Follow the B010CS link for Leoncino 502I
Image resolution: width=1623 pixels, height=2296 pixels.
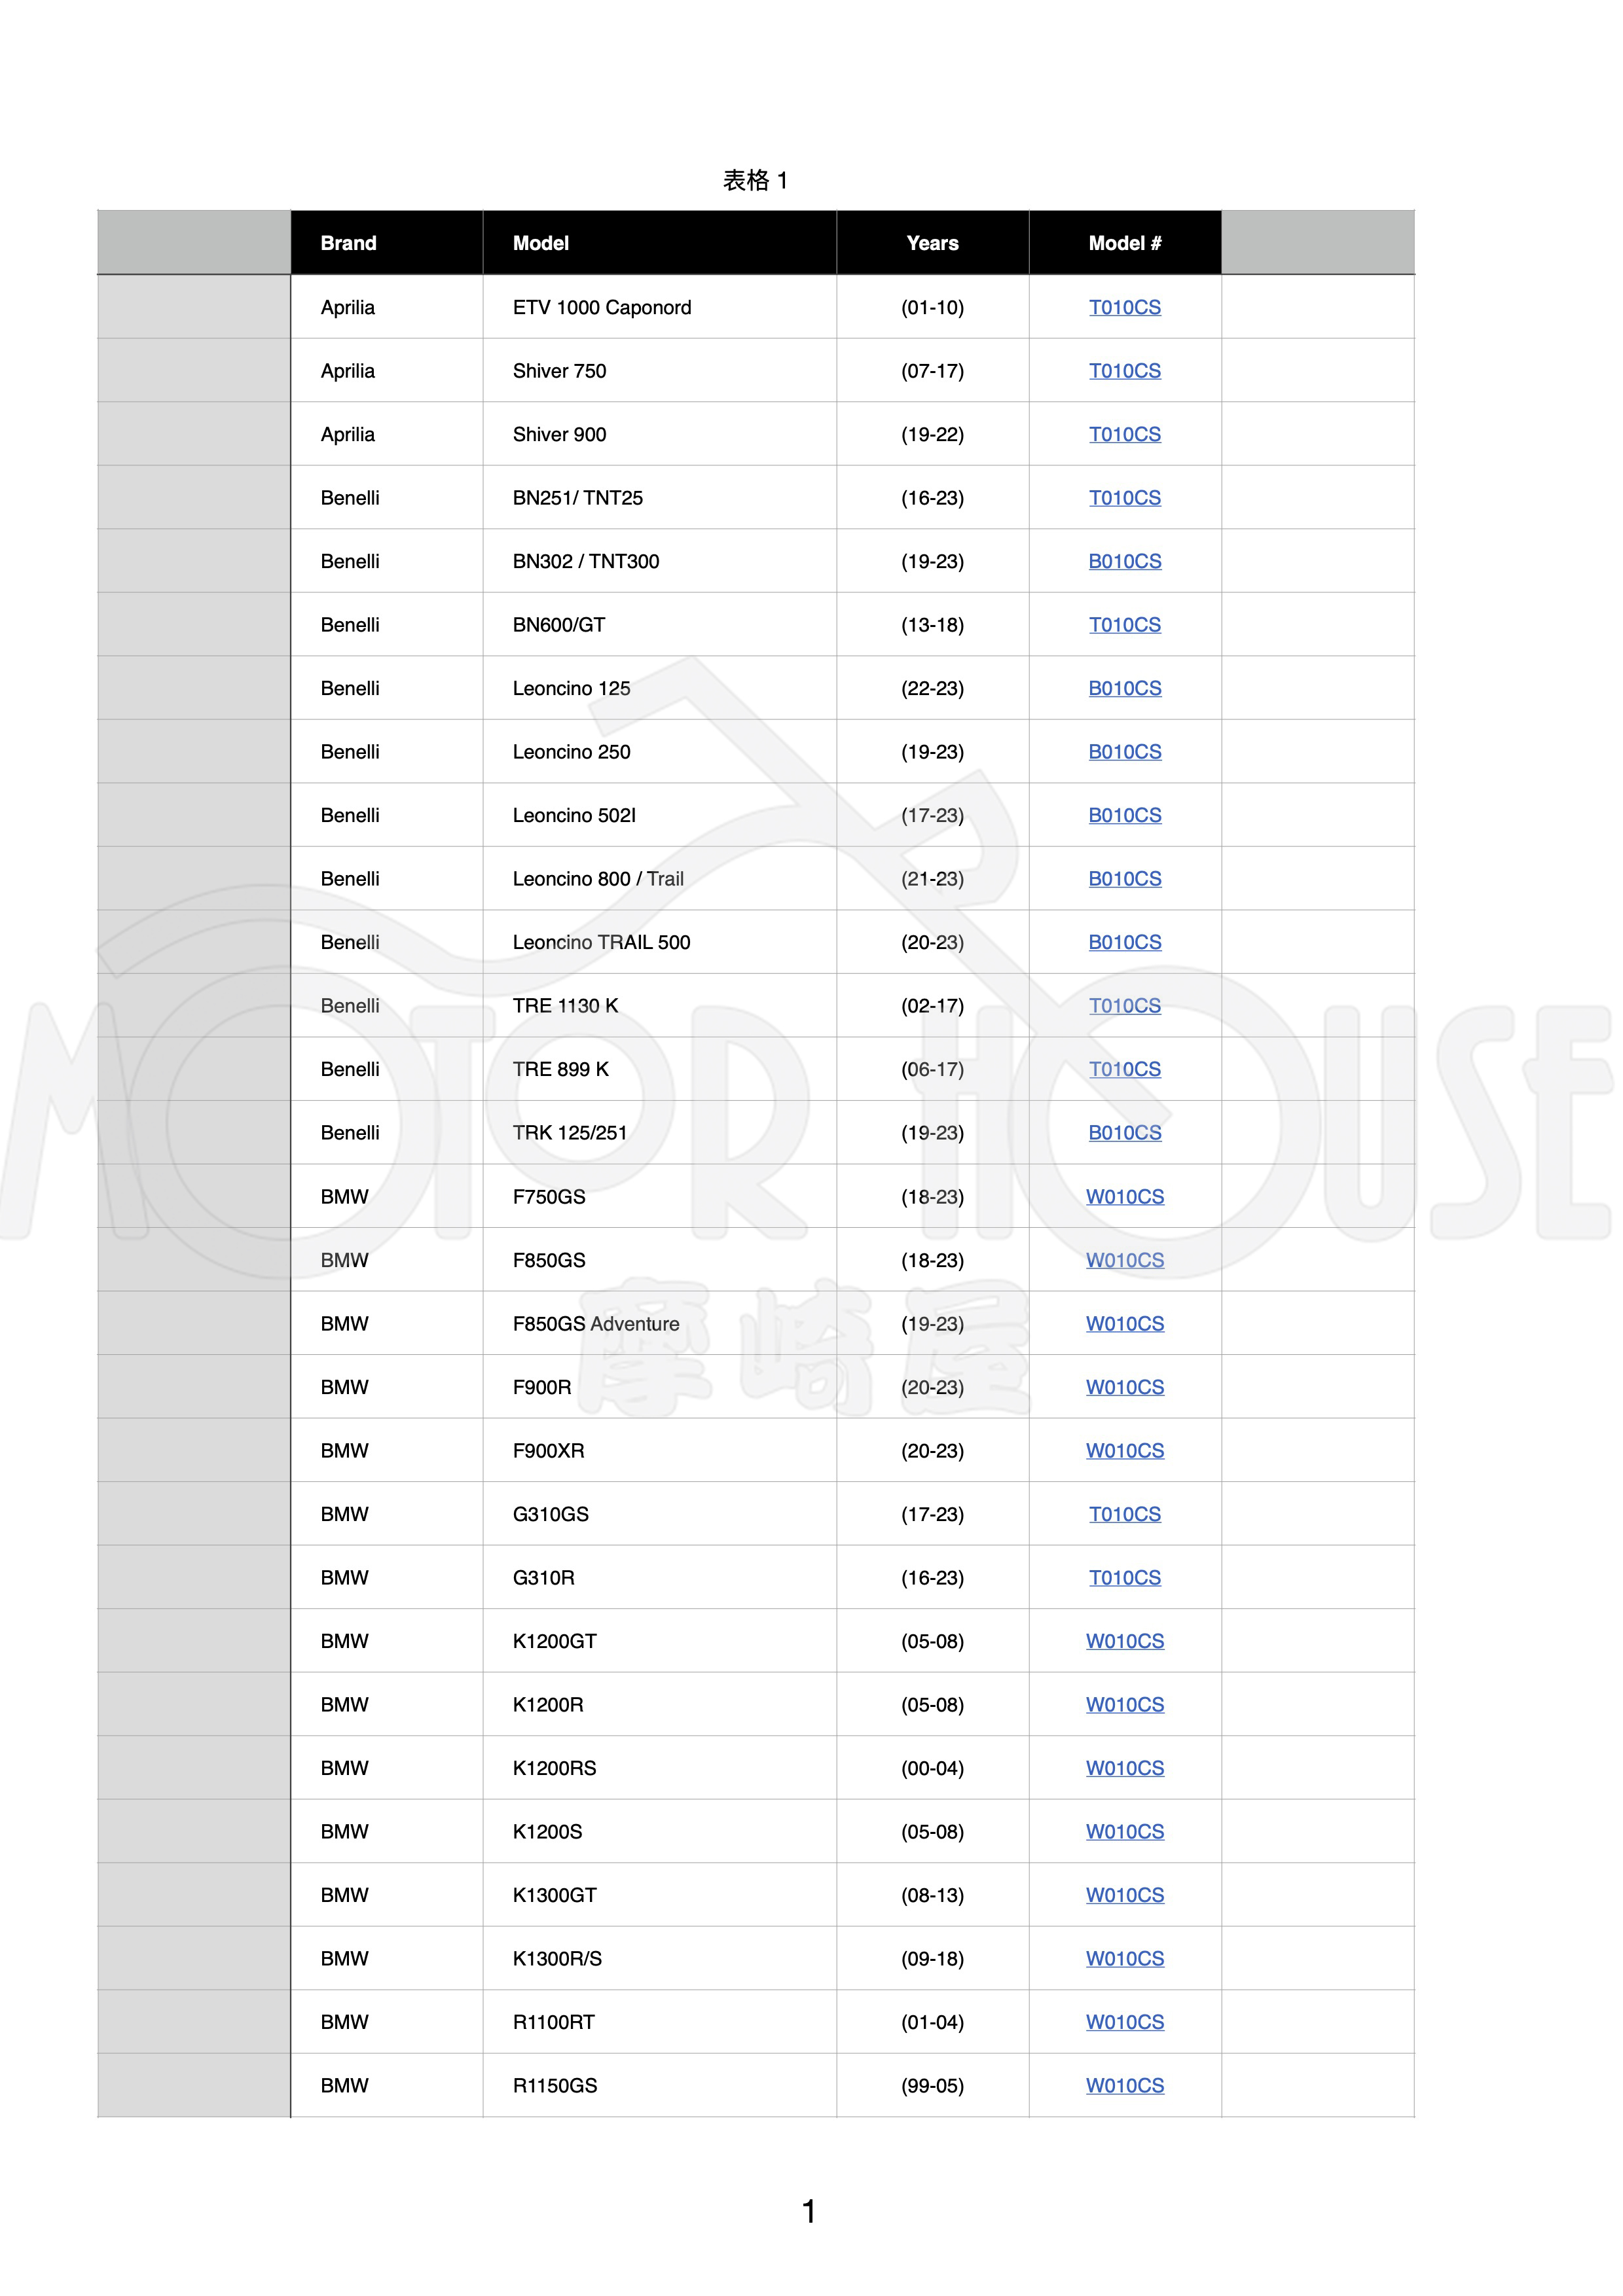pos(1124,815)
